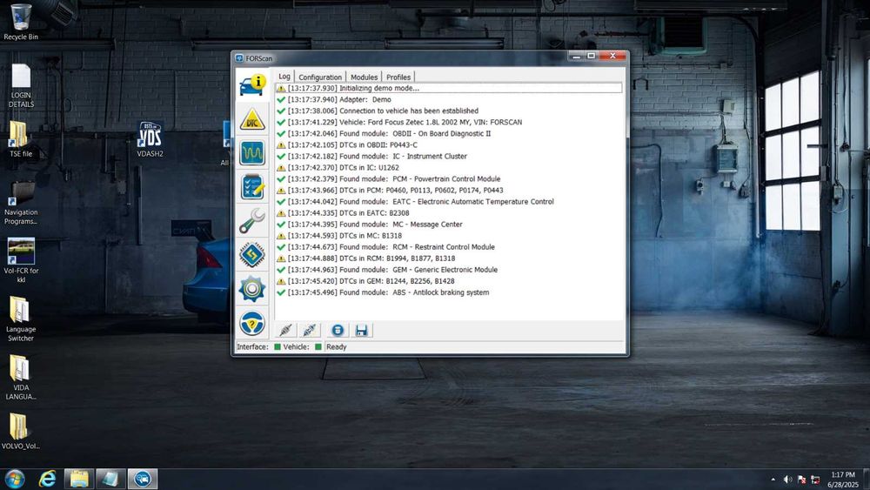Open the gear Settings section
Image resolution: width=870 pixels, height=490 pixels.
point(252,289)
